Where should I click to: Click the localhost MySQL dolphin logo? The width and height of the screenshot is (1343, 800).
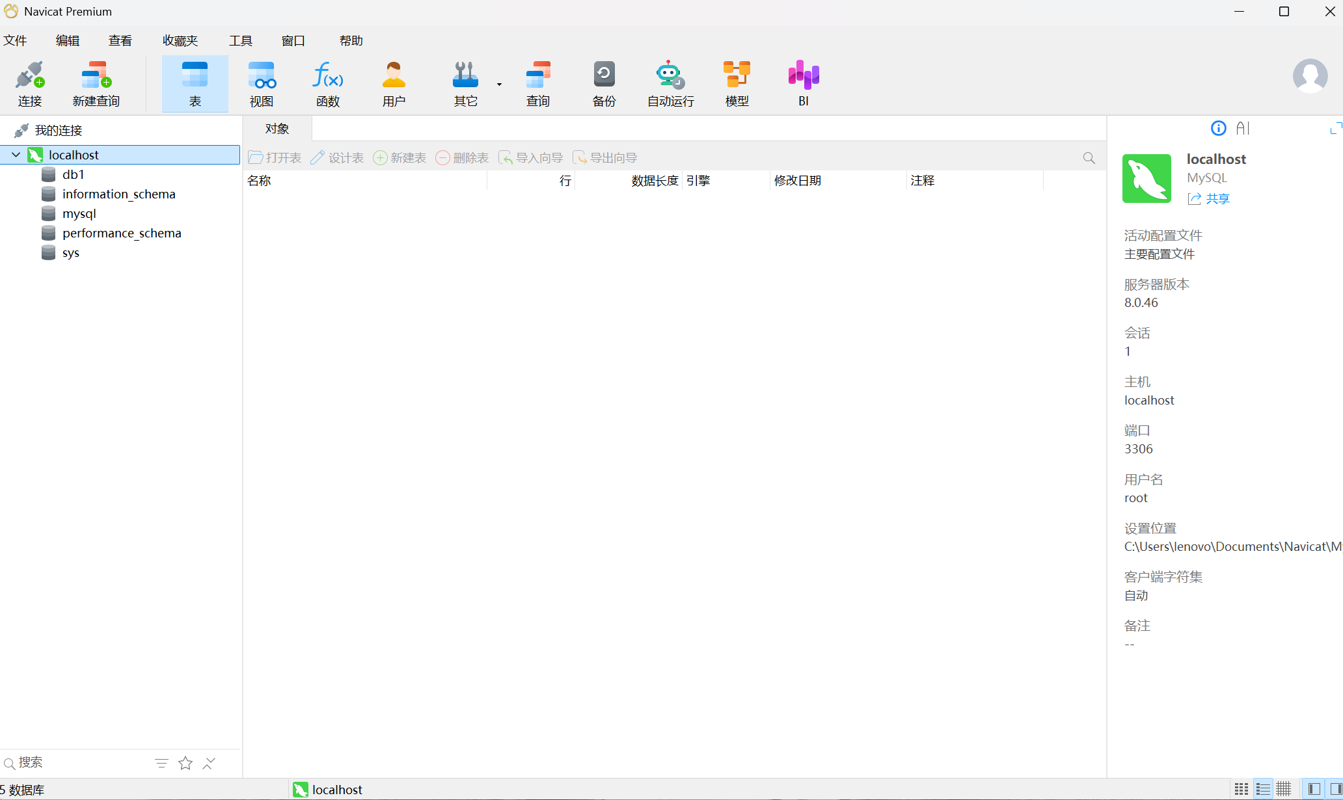point(1146,178)
